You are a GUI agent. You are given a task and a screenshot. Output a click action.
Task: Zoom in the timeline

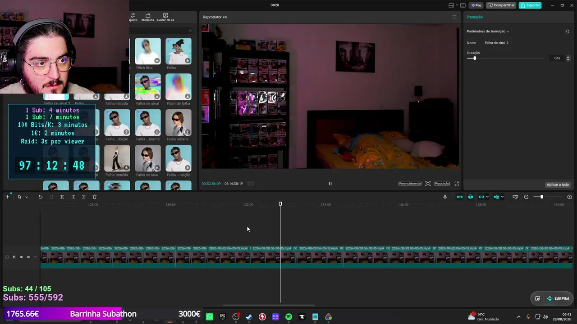click(569, 197)
